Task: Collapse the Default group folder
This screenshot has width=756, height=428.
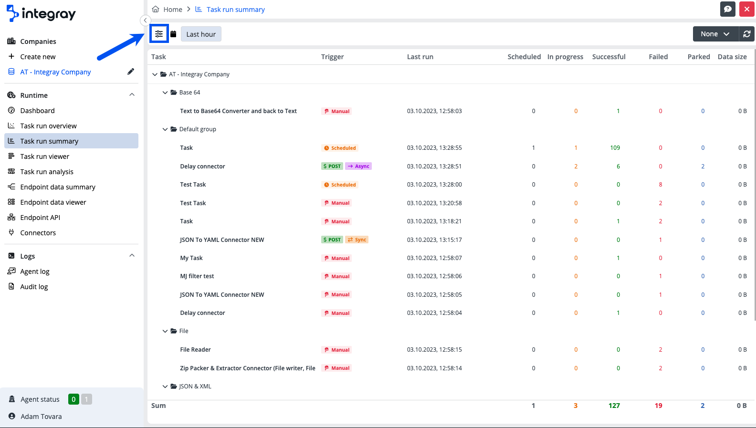Action: pyautogui.click(x=165, y=129)
